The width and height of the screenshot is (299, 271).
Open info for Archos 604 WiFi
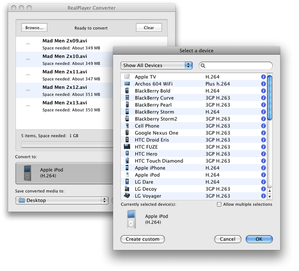264,84
